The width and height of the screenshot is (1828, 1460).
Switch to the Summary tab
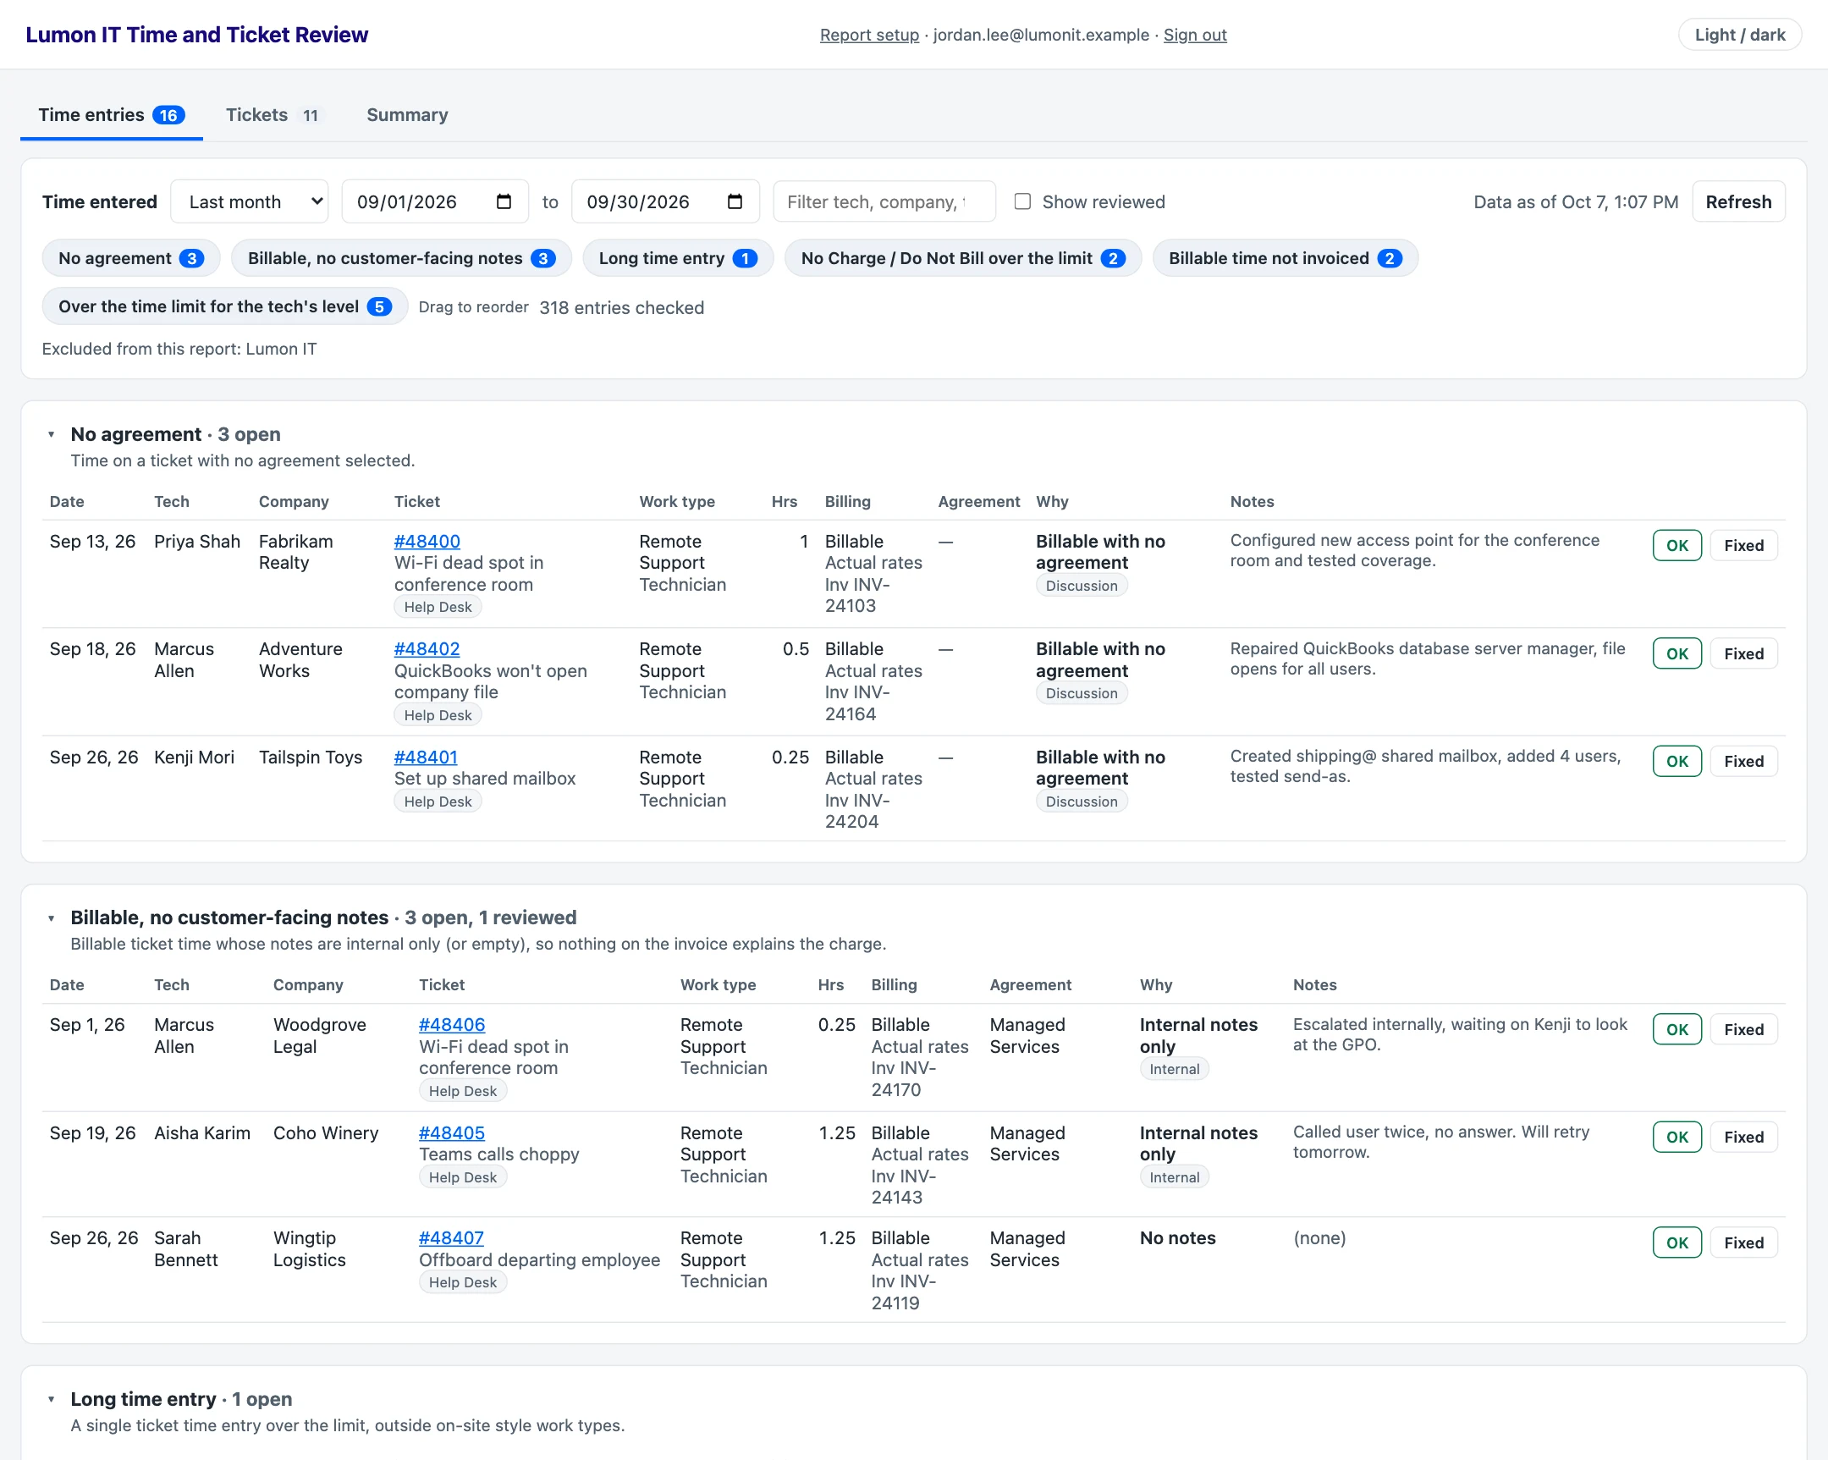click(407, 115)
